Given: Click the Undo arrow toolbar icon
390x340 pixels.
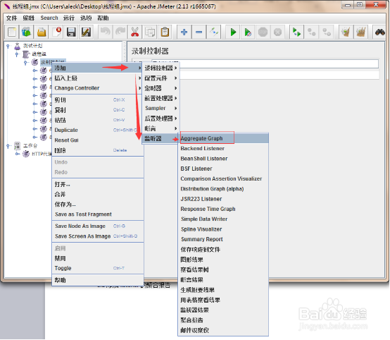Looking at the screenshot, I should coord(106,32).
